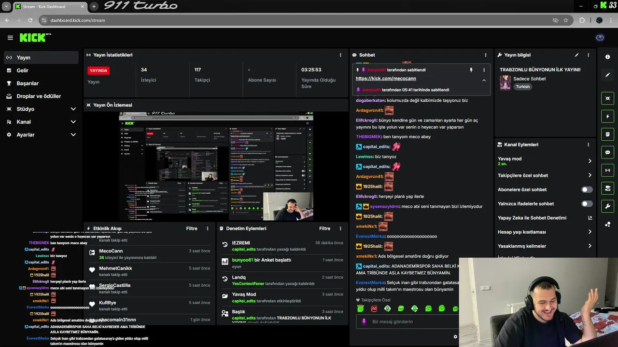
Task: Go to Droplar ve ödüller in sidebar
Action: pyautogui.click(x=41, y=96)
